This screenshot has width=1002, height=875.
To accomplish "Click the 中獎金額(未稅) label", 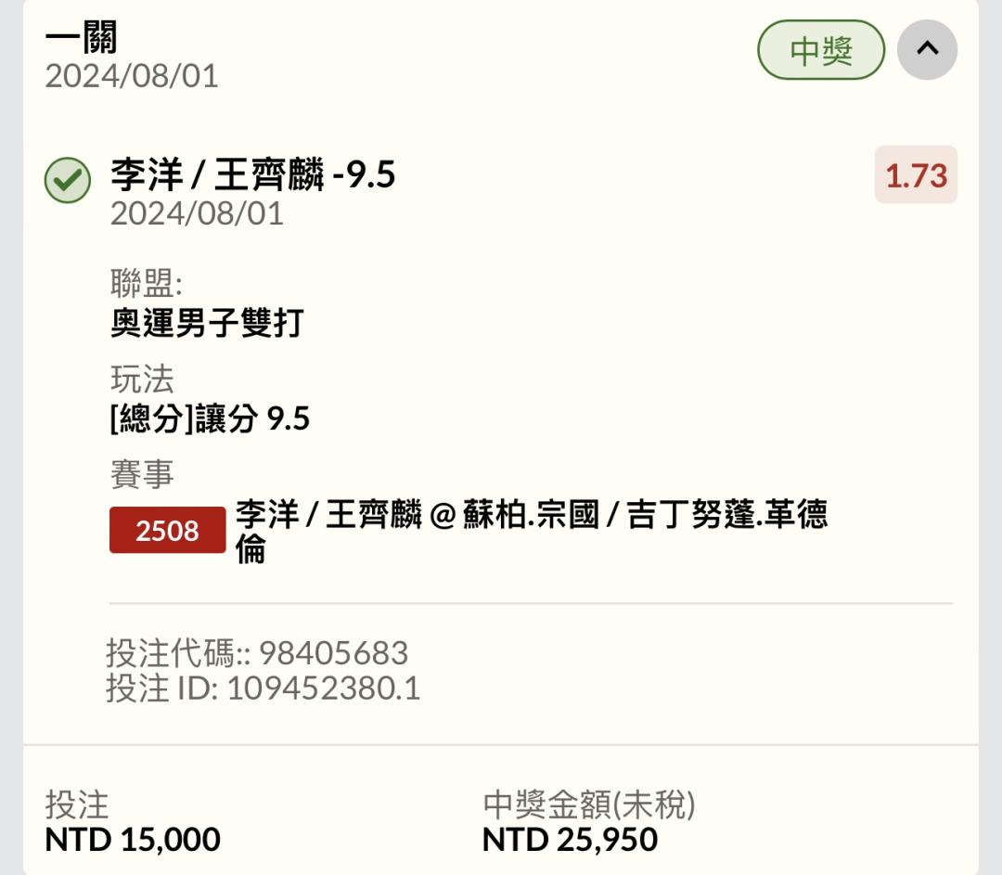I will pyautogui.click(x=589, y=804).
